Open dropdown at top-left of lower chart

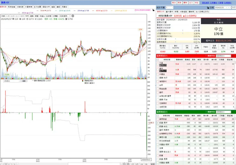(x=12, y=81)
